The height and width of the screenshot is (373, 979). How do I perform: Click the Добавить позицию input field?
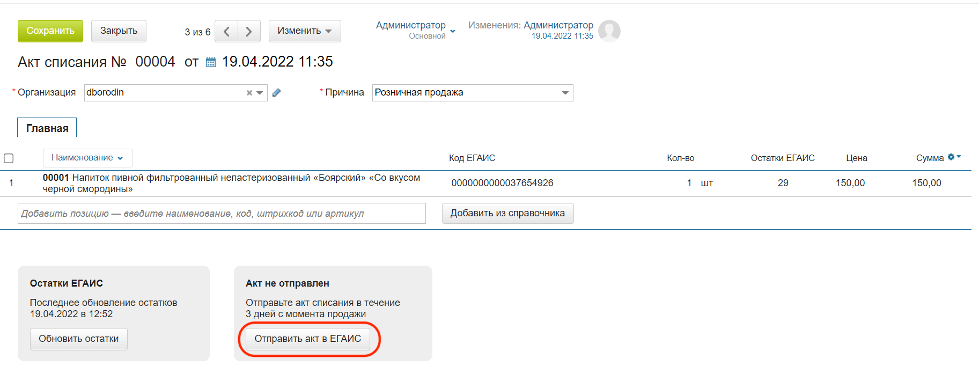[222, 213]
